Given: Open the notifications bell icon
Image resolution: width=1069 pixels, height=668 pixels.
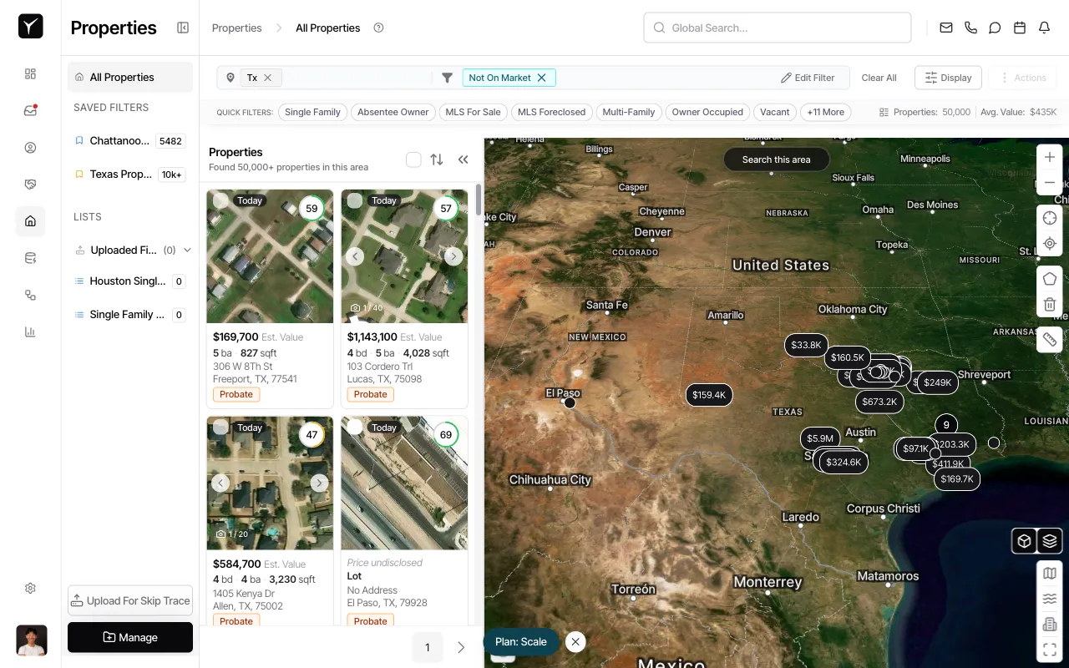Looking at the screenshot, I should coord(1044,28).
